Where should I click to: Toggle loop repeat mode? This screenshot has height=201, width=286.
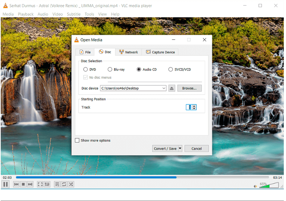(64, 184)
